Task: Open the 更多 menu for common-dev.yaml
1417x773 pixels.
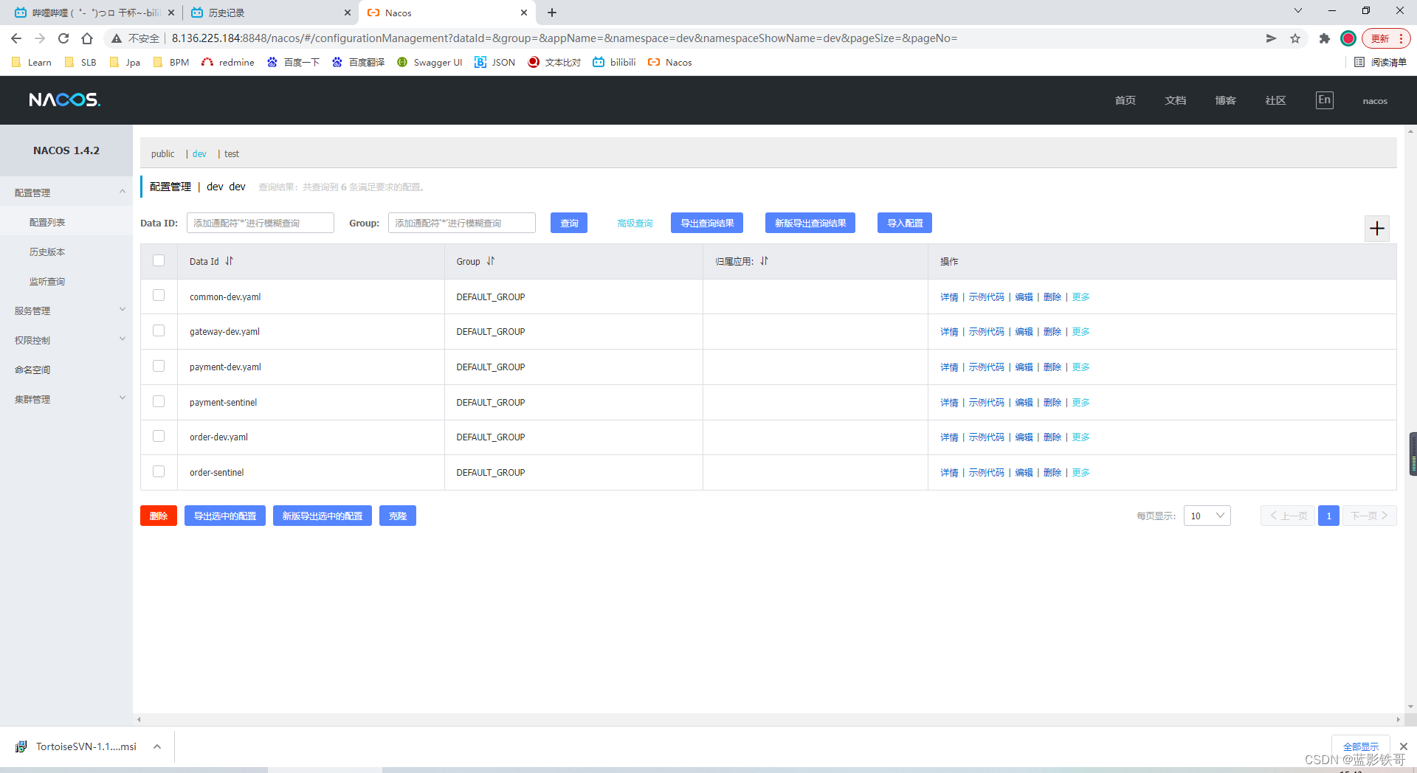Action: click(x=1081, y=297)
